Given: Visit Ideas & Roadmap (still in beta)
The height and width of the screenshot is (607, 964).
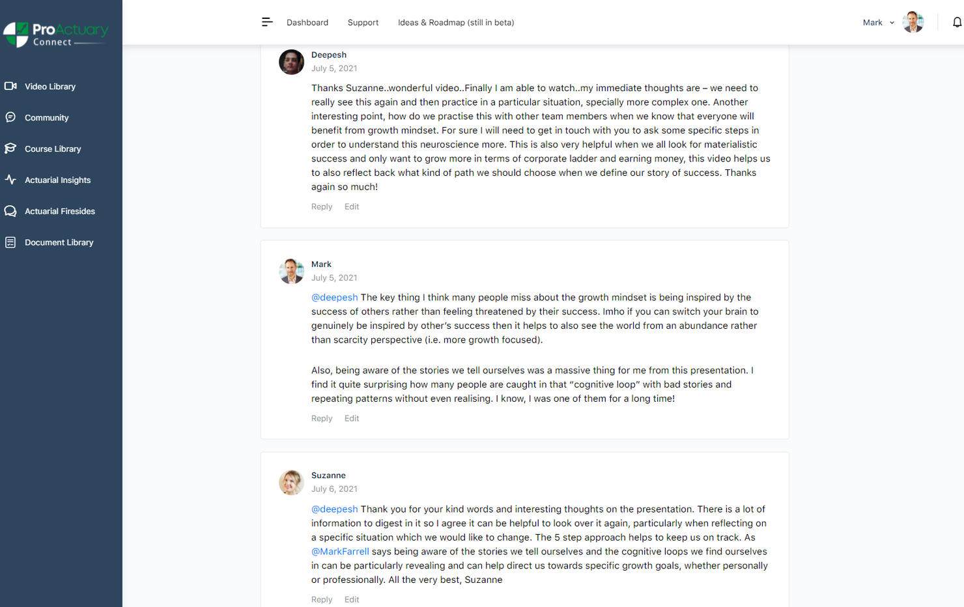Looking at the screenshot, I should [x=456, y=22].
